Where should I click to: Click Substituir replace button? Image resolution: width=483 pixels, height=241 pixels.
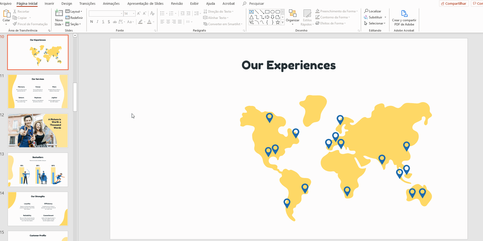pyautogui.click(x=373, y=17)
